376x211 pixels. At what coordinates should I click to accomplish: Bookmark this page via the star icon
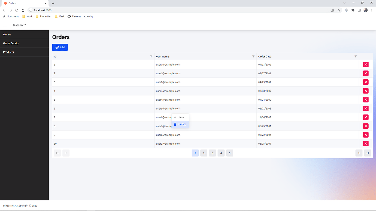pos(339,10)
